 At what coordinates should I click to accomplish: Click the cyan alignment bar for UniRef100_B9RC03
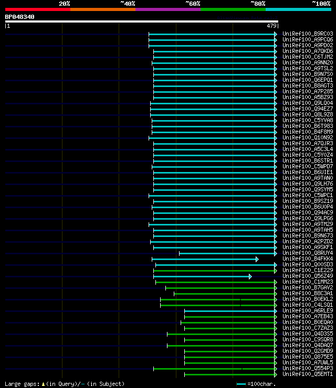point(212,34)
